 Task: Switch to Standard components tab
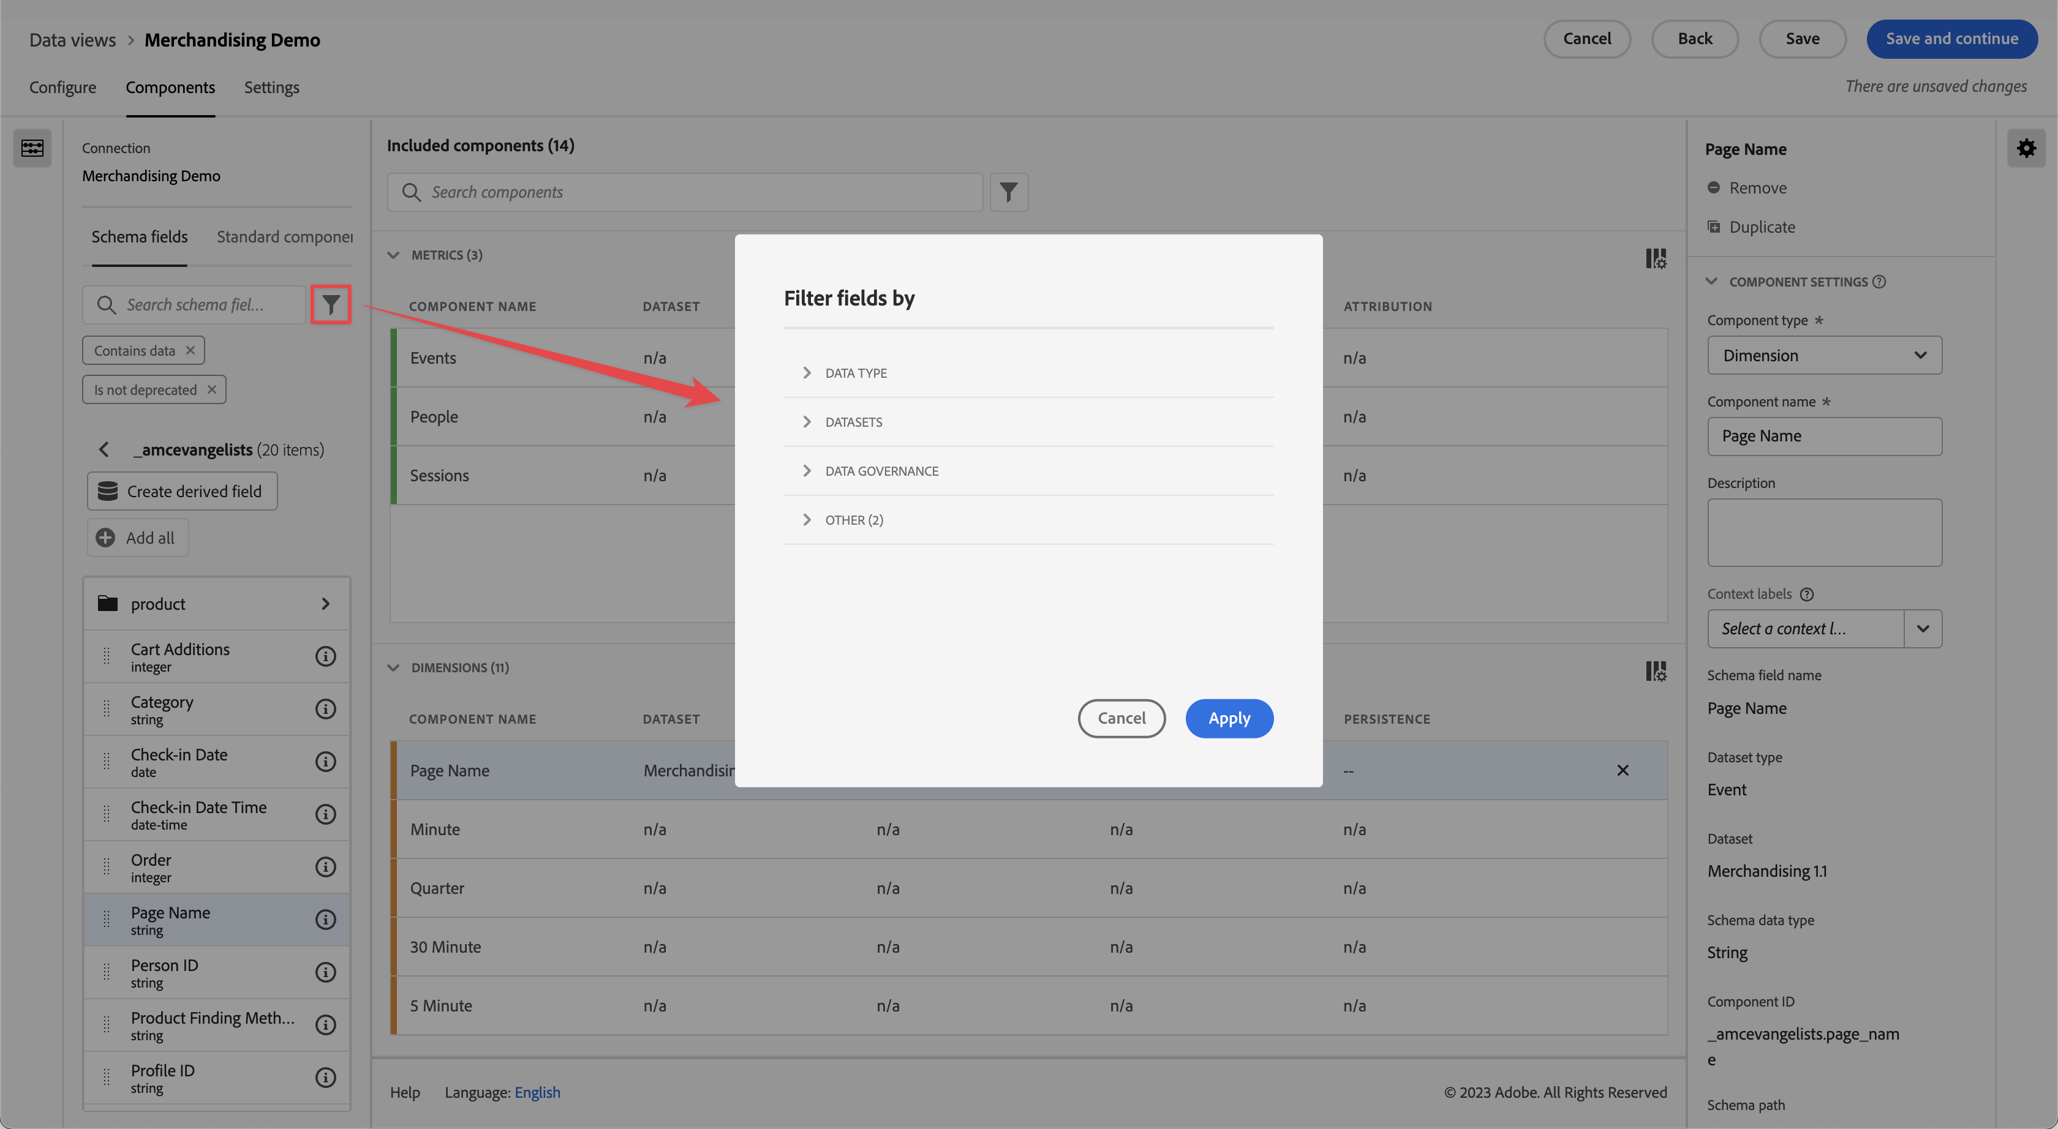pyautogui.click(x=284, y=237)
